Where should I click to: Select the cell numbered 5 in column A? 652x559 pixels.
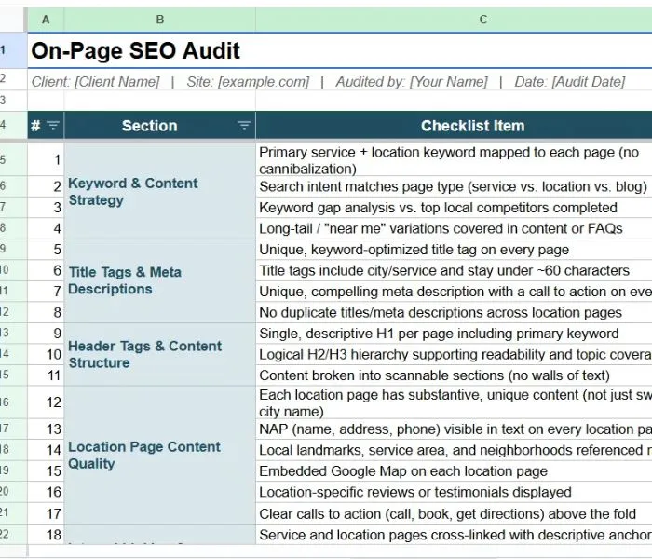46,250
